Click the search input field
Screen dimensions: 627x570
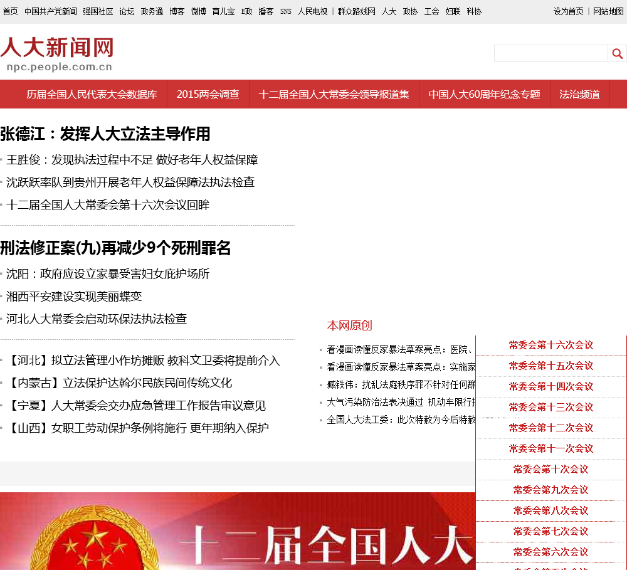point(551,53)
